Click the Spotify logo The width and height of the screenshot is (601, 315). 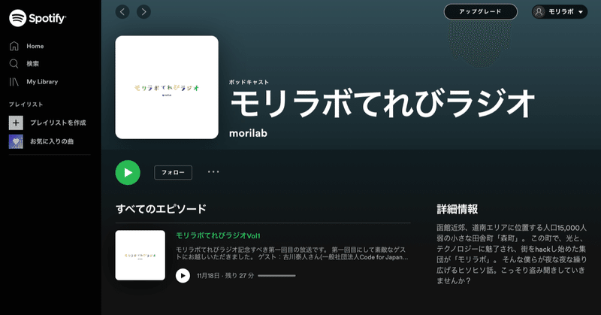tap(38, 17)
